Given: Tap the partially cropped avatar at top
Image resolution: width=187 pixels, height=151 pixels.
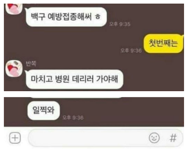Looking at the screenshot, I should tap(14, 9).
